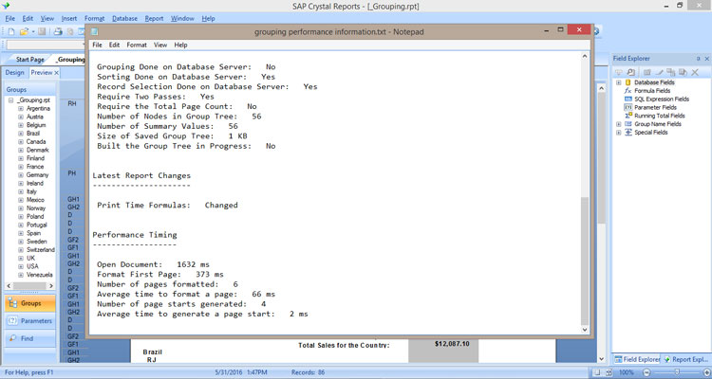Expand the Database Fields node
The height and width of the screenshot is (379, 712).
point(618,82)
